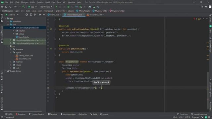
Task: Click the Sync Project with Gradle icon
Action: click(x=89, y=7)
